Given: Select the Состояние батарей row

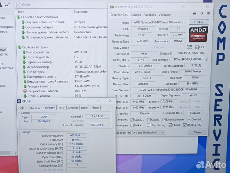Looking at the screenshot, I should 65,27.
